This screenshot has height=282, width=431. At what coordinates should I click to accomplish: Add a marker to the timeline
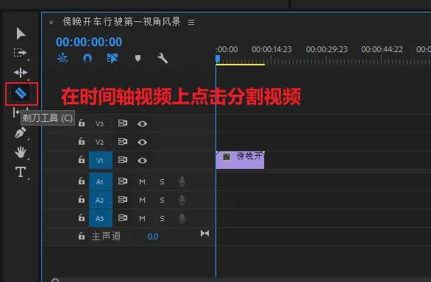[x=138, y=58]
